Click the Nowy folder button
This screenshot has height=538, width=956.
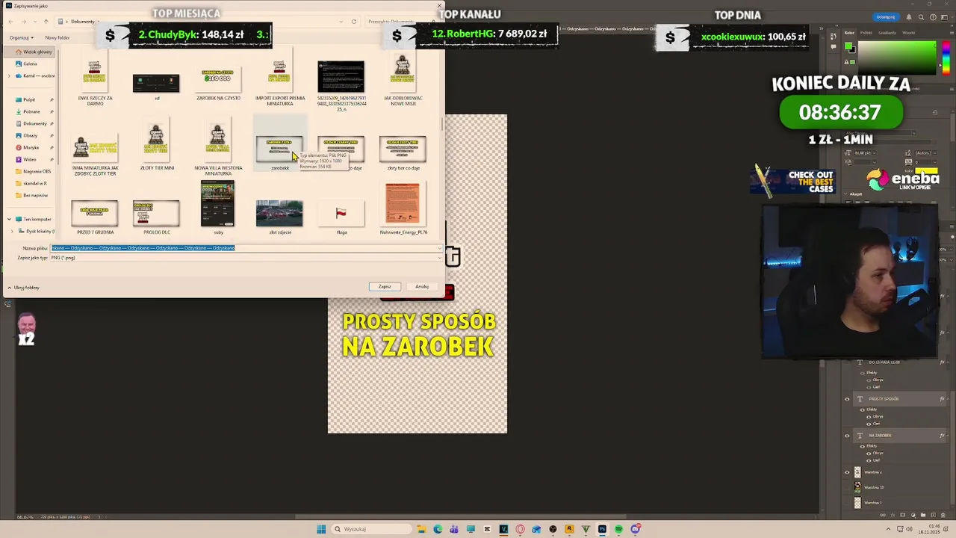[58, 37]
